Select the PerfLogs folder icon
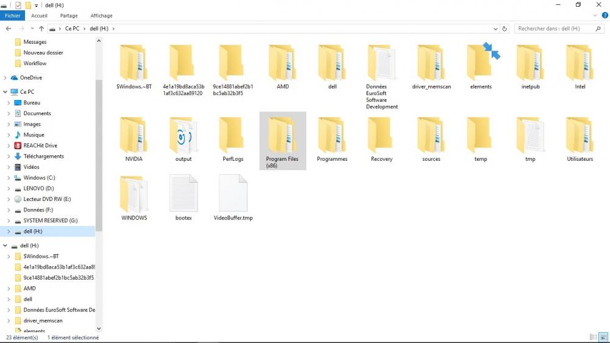 [x=233, y=135]
